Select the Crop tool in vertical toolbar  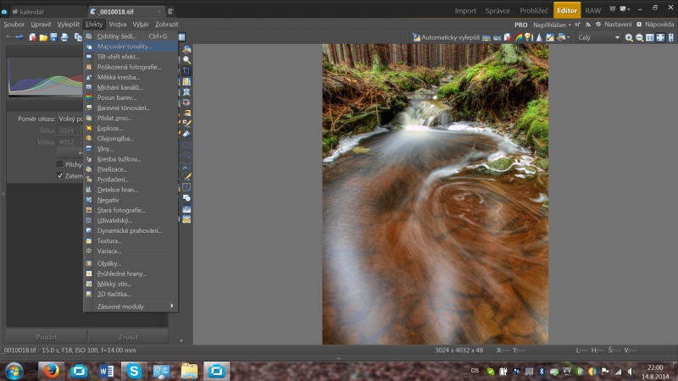coord(186,71)
